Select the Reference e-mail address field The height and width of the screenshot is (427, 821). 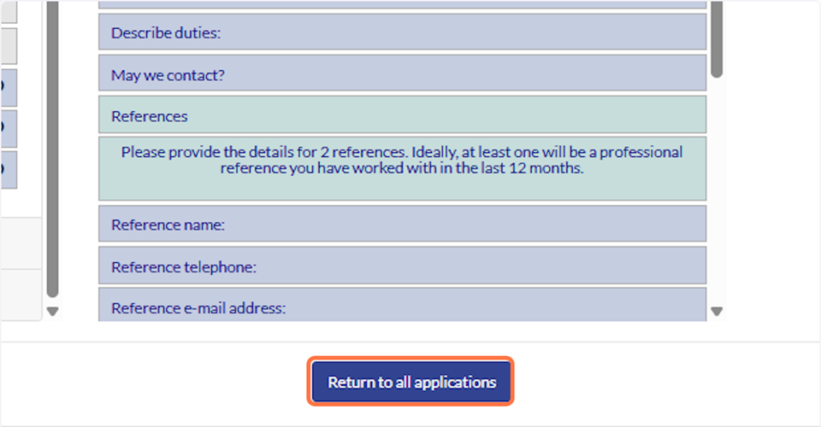point(402,307)
